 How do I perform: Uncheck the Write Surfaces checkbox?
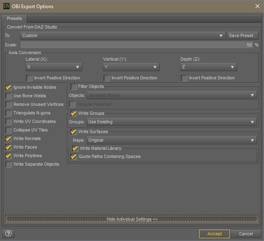point(74,132)
